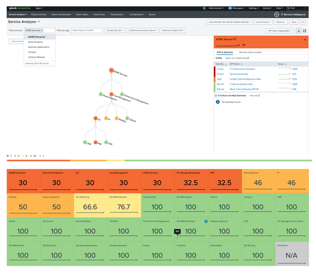The height and width of the screenshot is (273, 316).
Task: Click the orange critical count 7 legend dot
Action: point(8,156)
